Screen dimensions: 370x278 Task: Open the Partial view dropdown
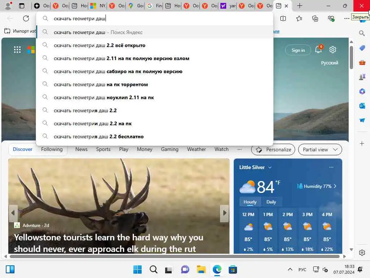pyautogui.click(x=320, y=149)
